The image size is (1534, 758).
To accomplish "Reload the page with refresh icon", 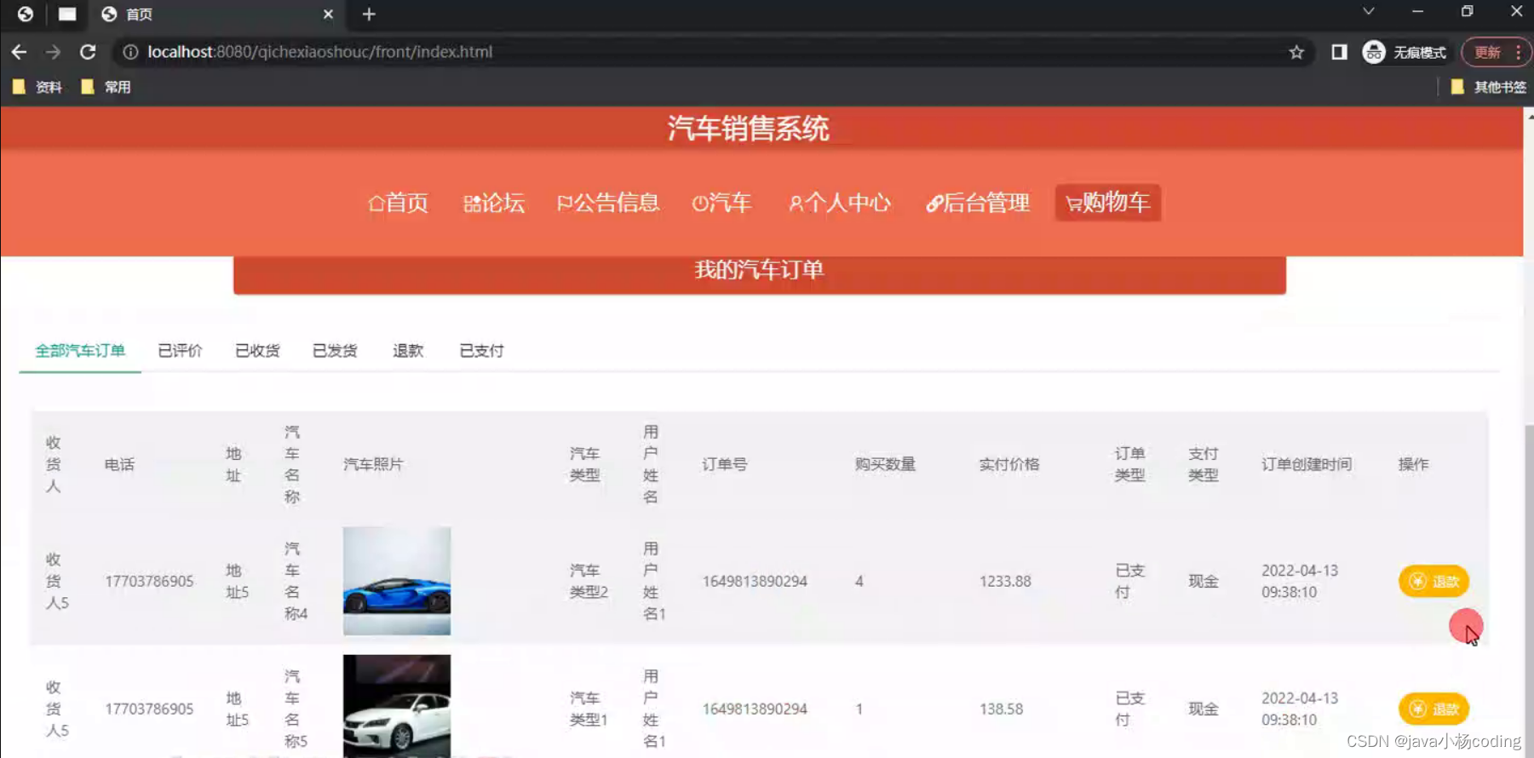I will tap(88, 52).
